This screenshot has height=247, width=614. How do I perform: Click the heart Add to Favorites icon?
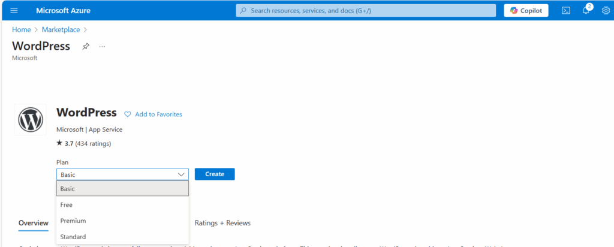coord(127,115)
